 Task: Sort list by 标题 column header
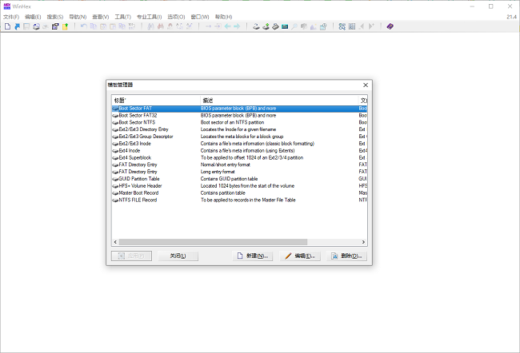coord(152,100)
